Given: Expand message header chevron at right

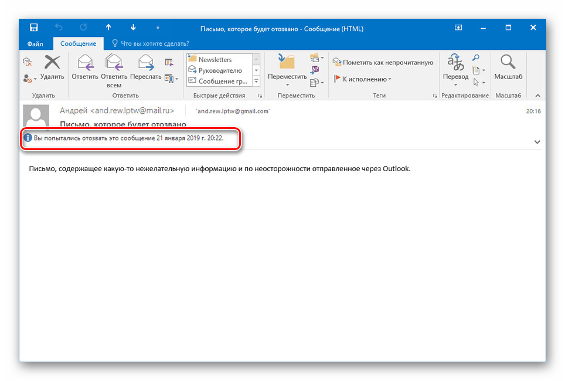Looking at the screenshot, I should pyautogui.click(x=537, y=142).
